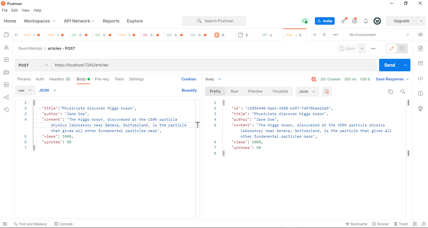Open the APIs sidebar panel

[x=6, y=47]
